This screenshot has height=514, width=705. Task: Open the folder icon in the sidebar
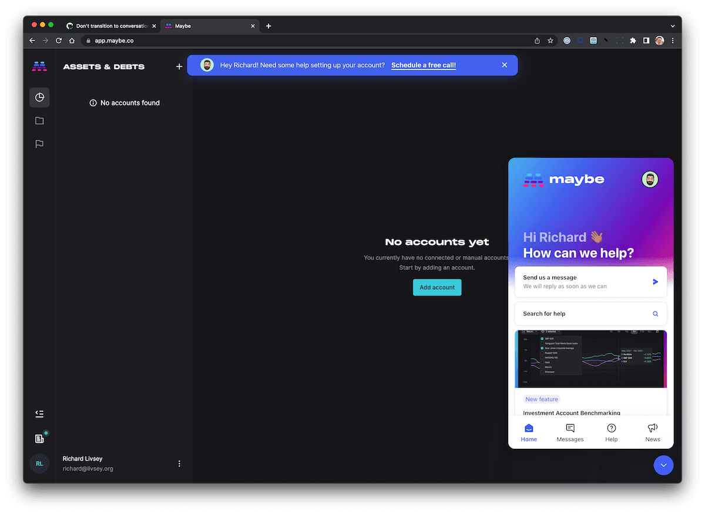tap(39, 120)
